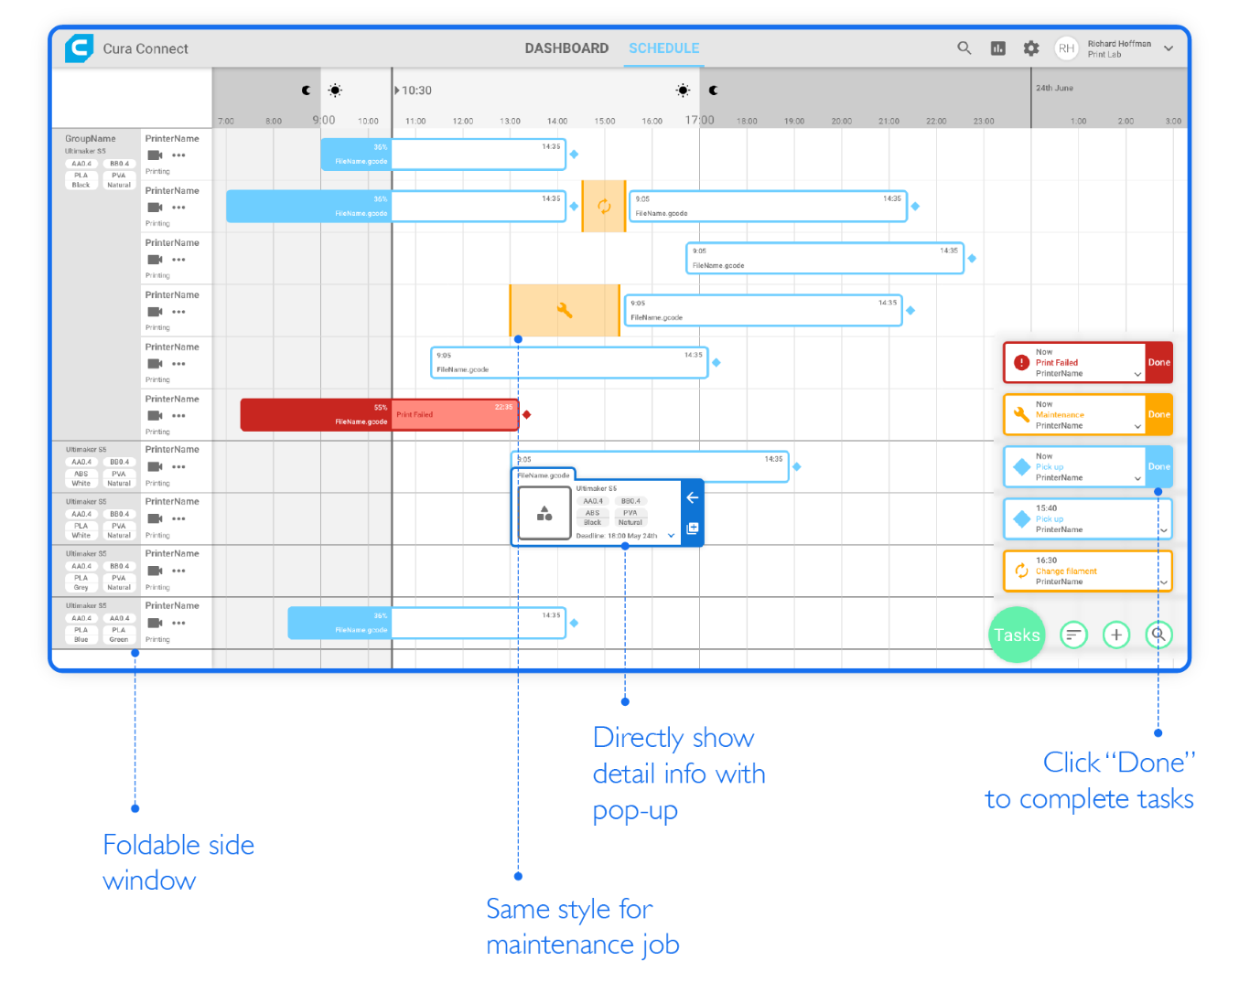Click the PLA Grey material chip
The image size is (1239, 993).
pos(81,582)
